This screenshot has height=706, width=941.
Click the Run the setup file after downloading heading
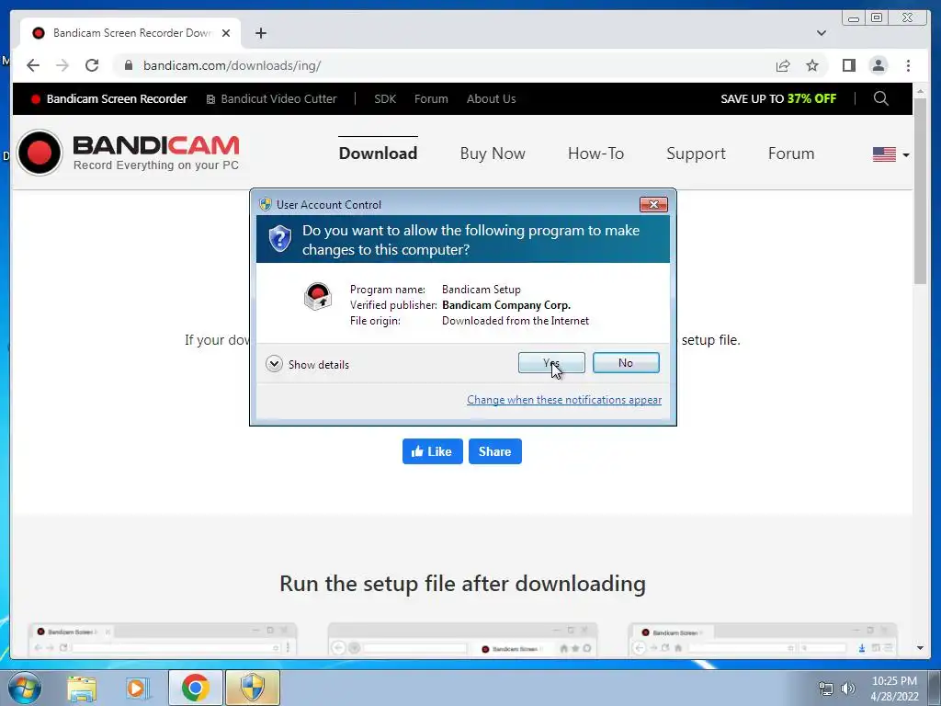point(463,584)
